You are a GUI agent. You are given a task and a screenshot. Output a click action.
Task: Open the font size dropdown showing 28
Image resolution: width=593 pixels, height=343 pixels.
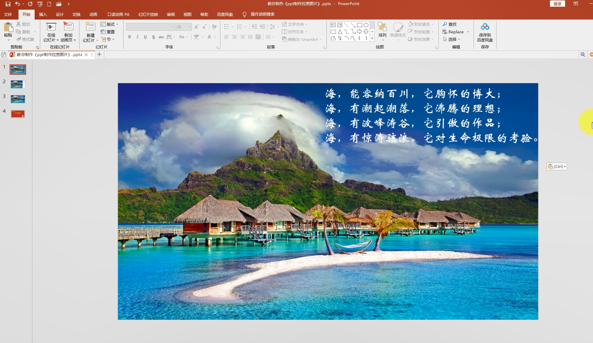[189, 27]
